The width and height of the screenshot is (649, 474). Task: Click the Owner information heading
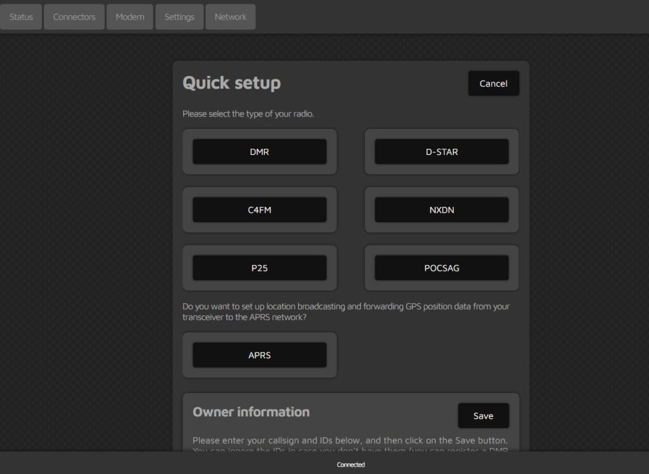tap(251, 412)
